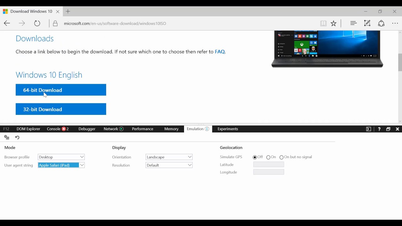Click the Geolocation section label

point(231,148)
